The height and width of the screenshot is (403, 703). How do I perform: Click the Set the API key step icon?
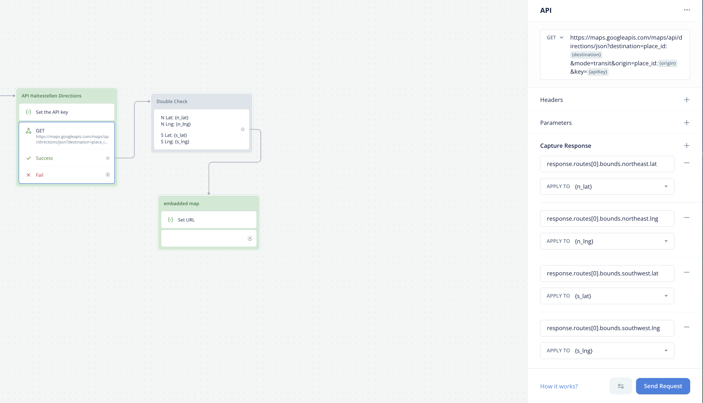click(28, 112)
